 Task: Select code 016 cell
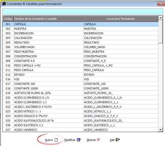pyautogui.click(x=8, y=79)
